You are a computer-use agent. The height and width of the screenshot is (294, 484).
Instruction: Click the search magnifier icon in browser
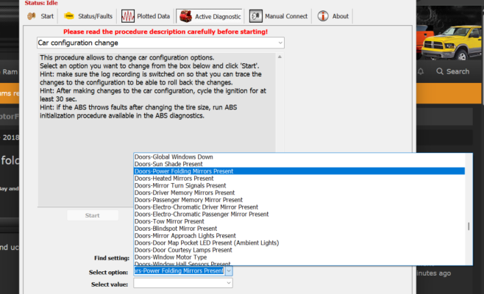(x=440, y=71)
